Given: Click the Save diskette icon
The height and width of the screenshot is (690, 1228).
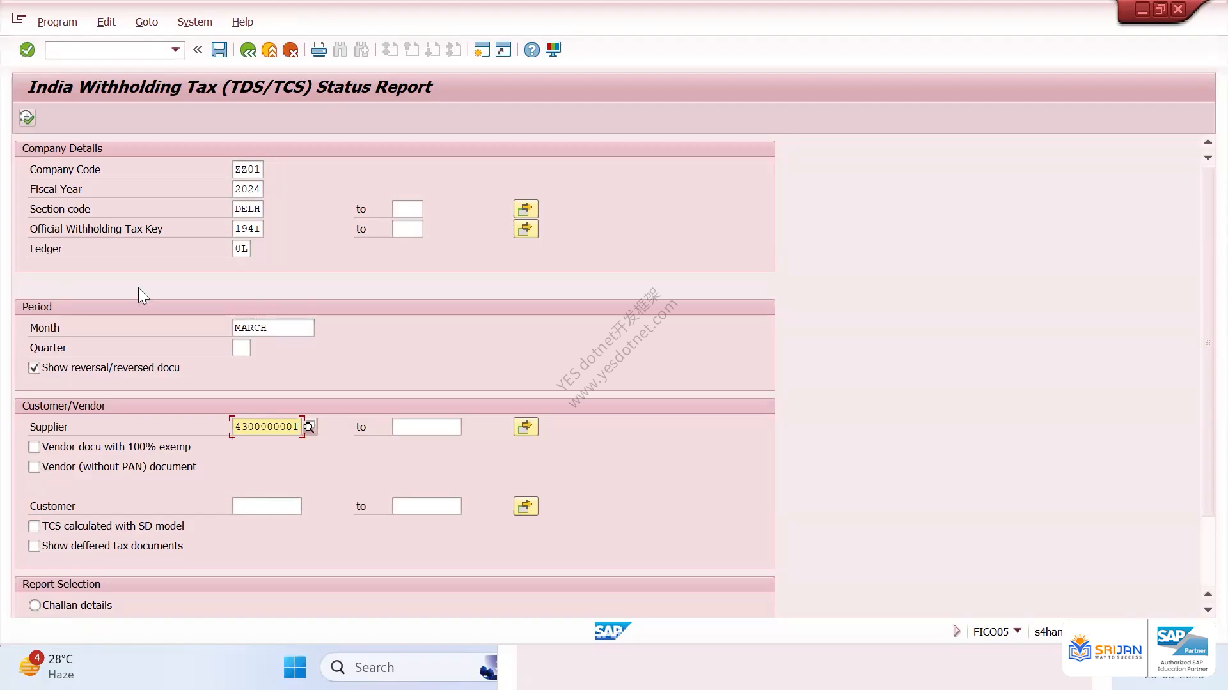Looking at the screenshot, I should tap(219, 50).
